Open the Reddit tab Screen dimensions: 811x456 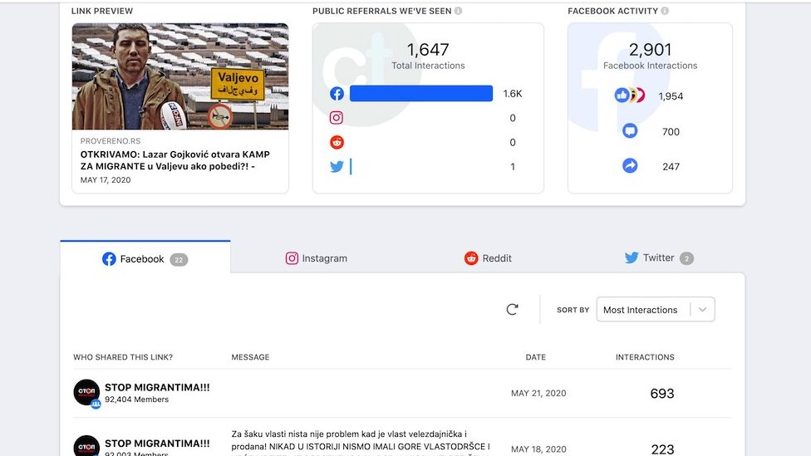pos(488,258)
